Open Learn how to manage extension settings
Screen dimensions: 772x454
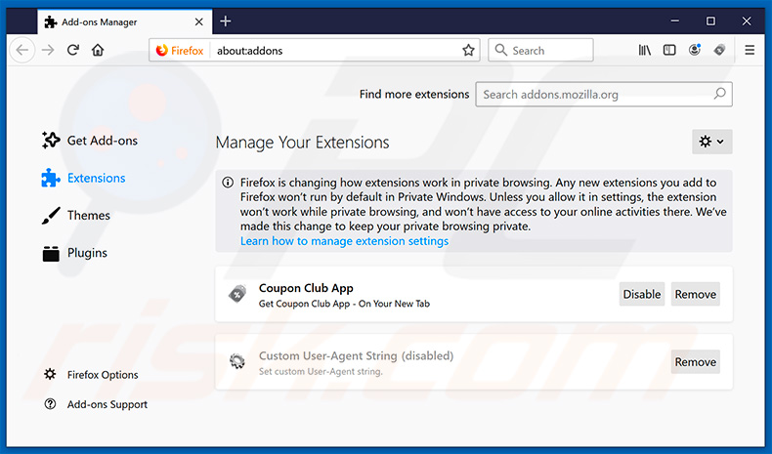point(344,241)
